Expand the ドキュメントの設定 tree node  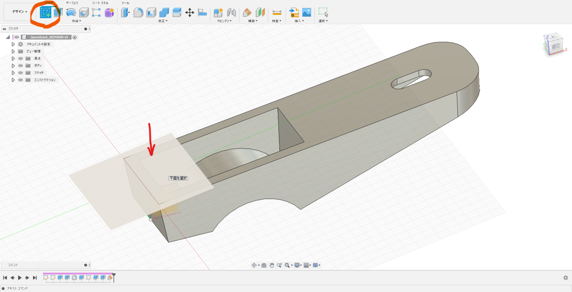[13, 44]
